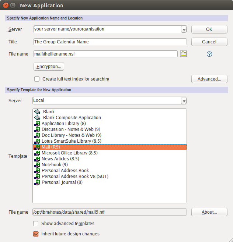233x242 pixels.
Task: Click the News Articles template icon
Action: pyautogui.click(x=37, y=159)
